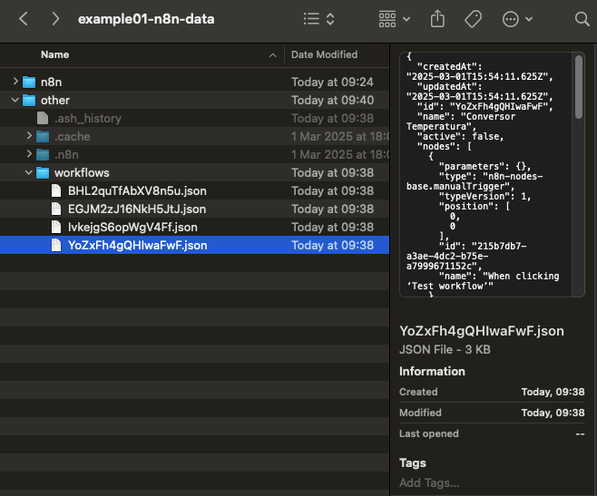Select the .cache folder row
The height and width of the screenshot is (496, 597).
pyautogui.click(x=194, y=136)
